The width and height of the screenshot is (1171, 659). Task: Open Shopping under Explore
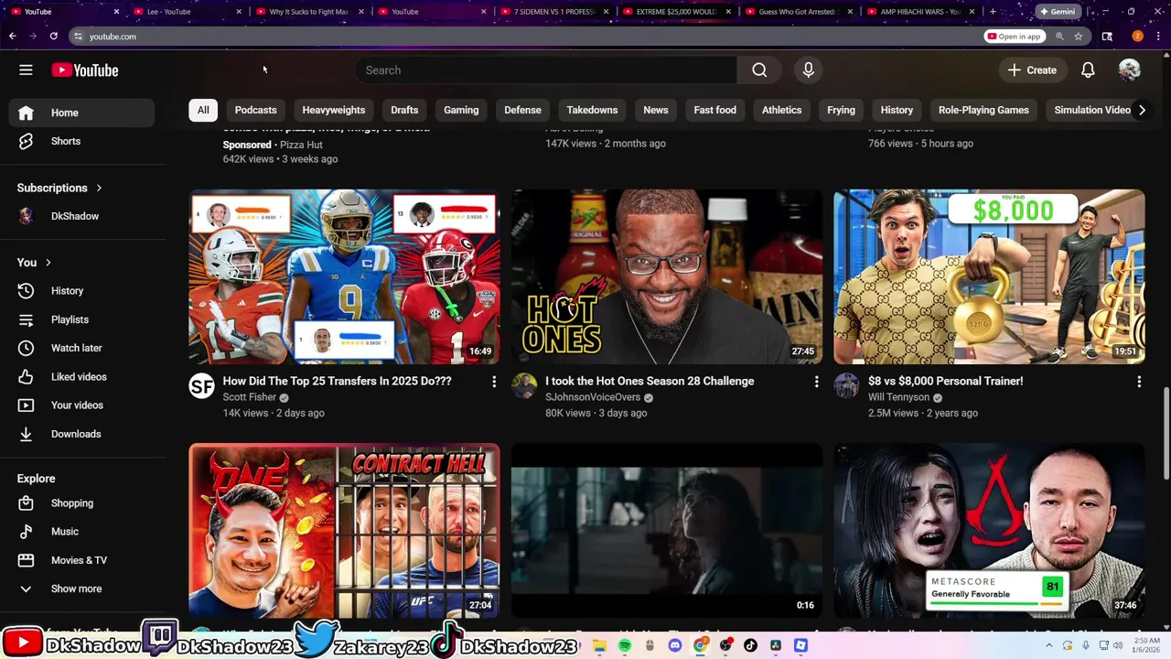pos(82,503)
